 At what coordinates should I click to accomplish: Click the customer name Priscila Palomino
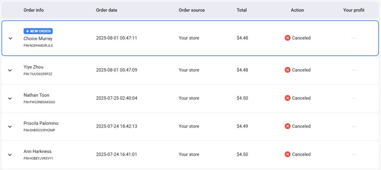(x=41, y=124)
